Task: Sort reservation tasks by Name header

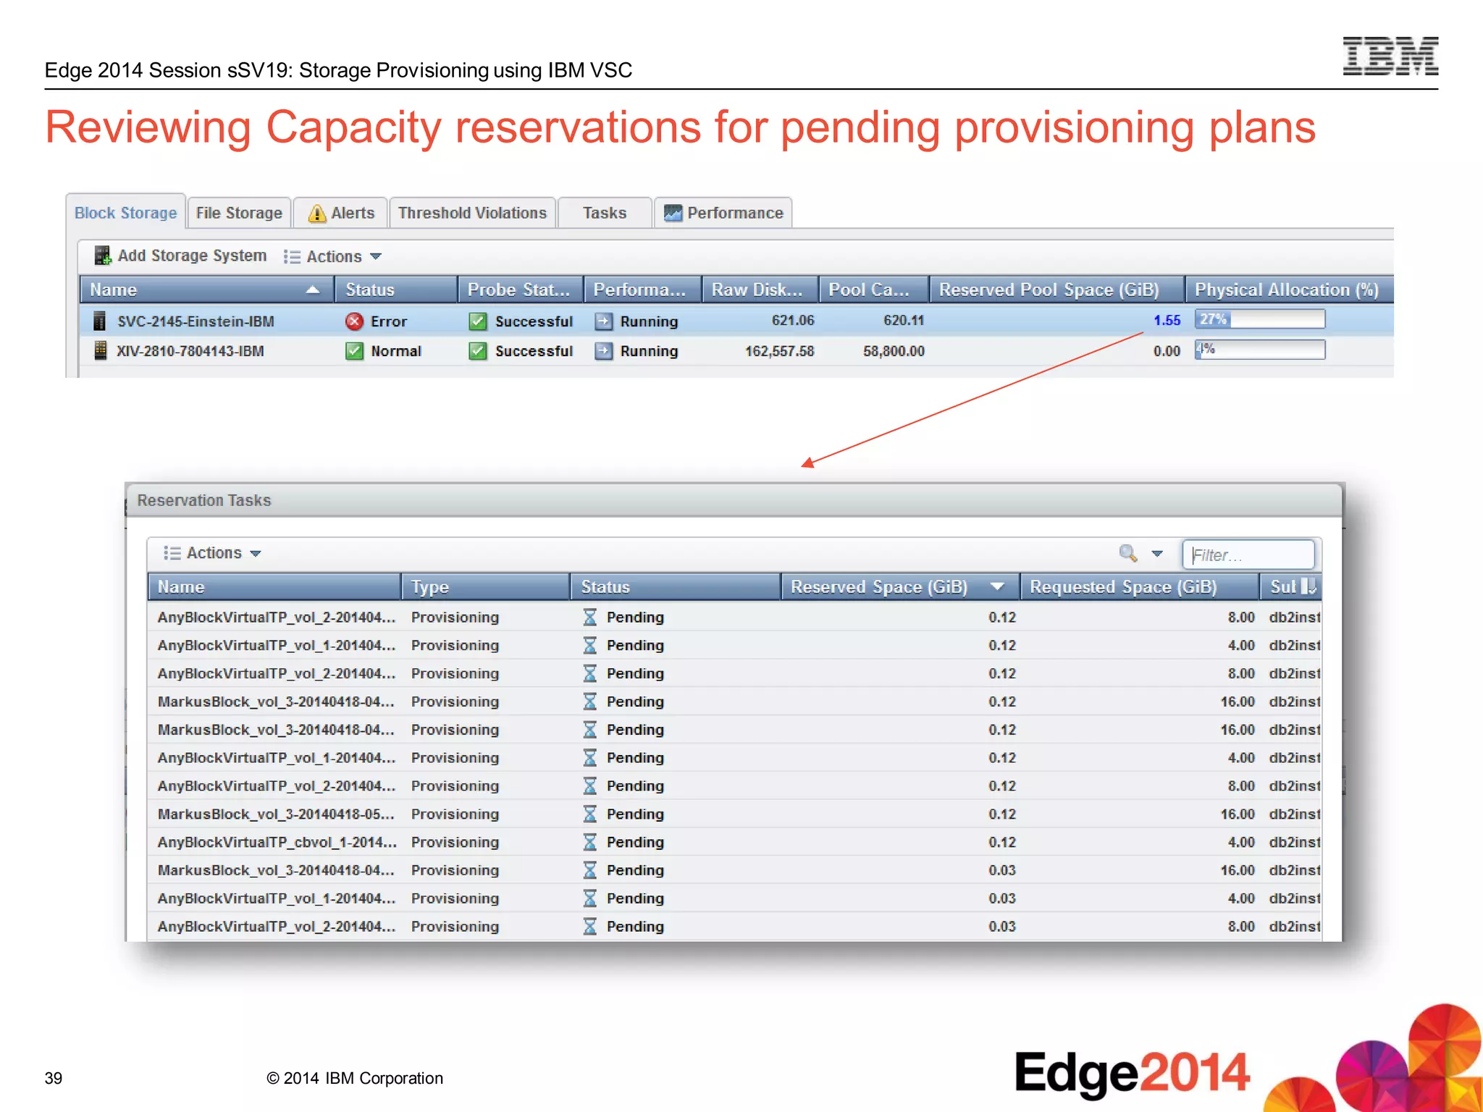Action: pos(274,586)
